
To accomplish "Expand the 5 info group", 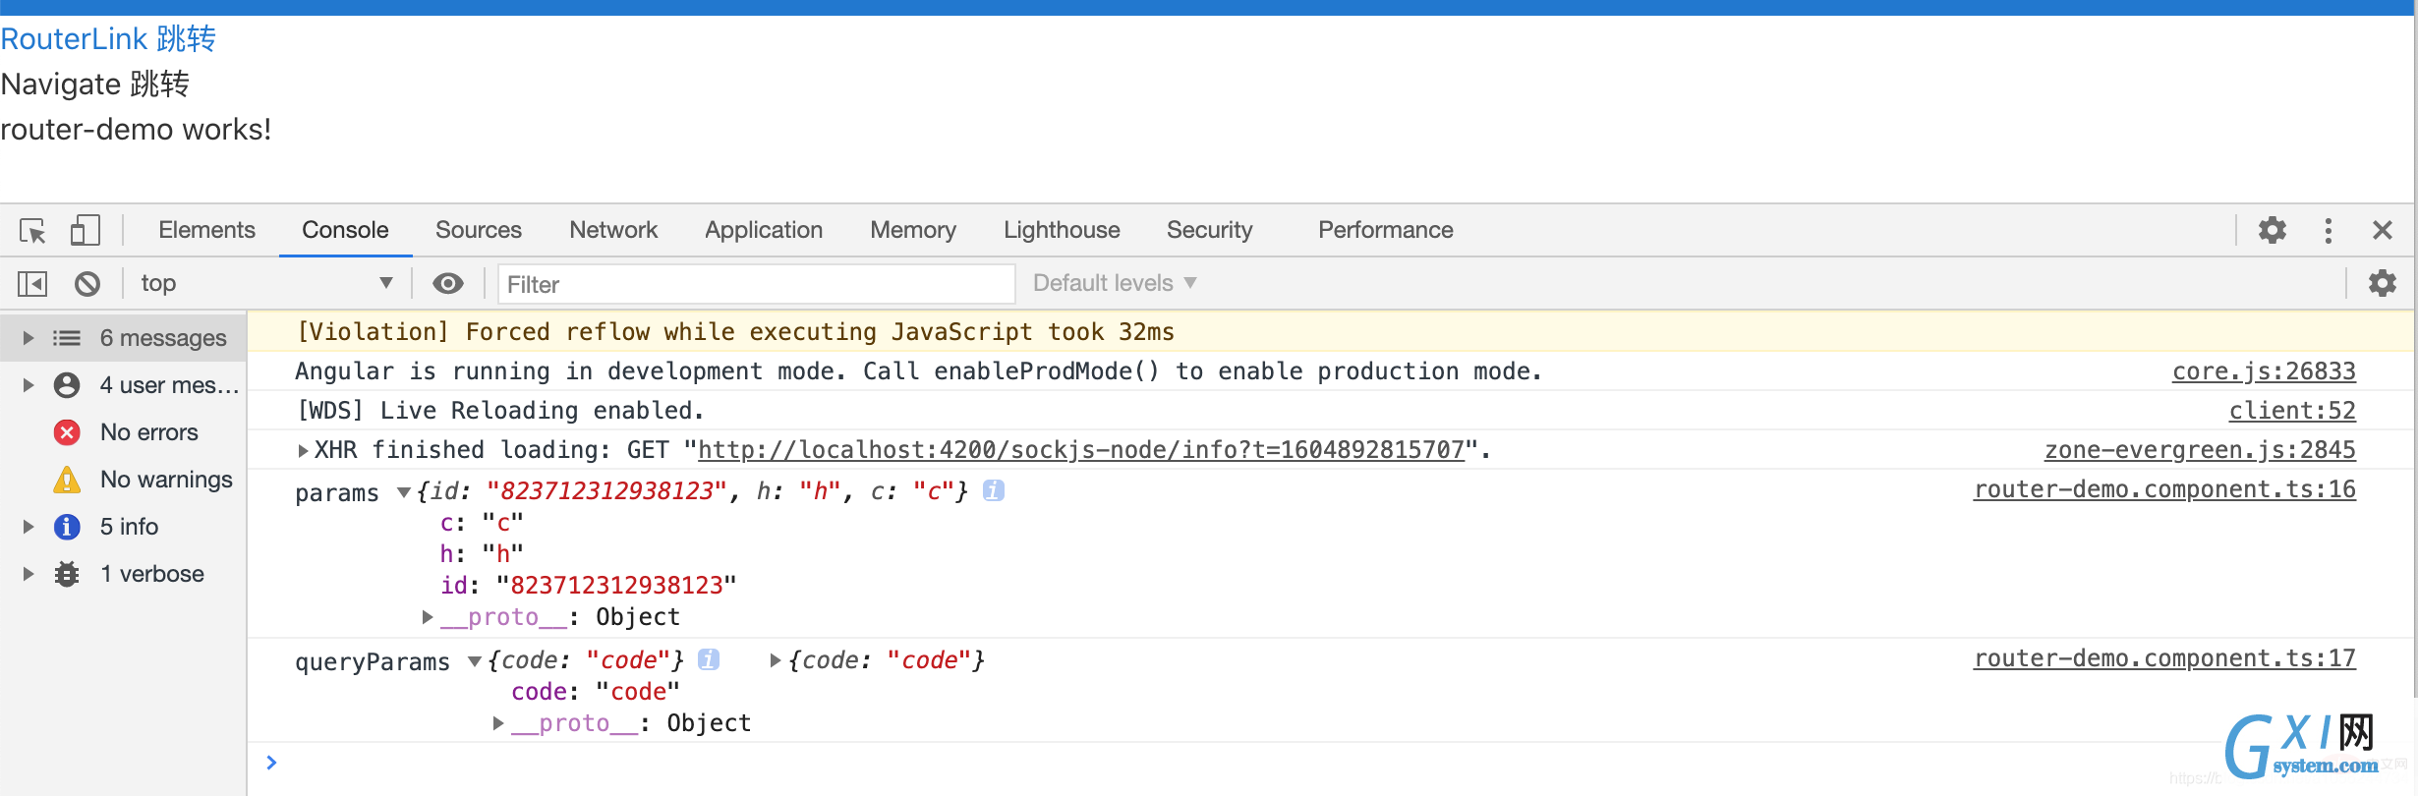I will 29,527.
